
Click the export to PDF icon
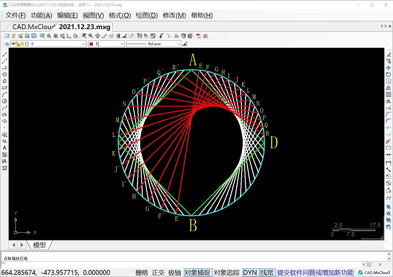[x=199, y=36]
